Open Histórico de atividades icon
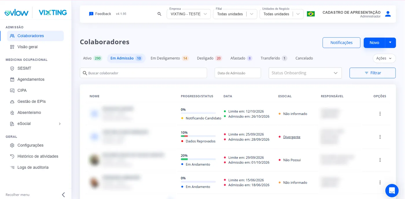 pyautogui.click(x=12, y=156)
